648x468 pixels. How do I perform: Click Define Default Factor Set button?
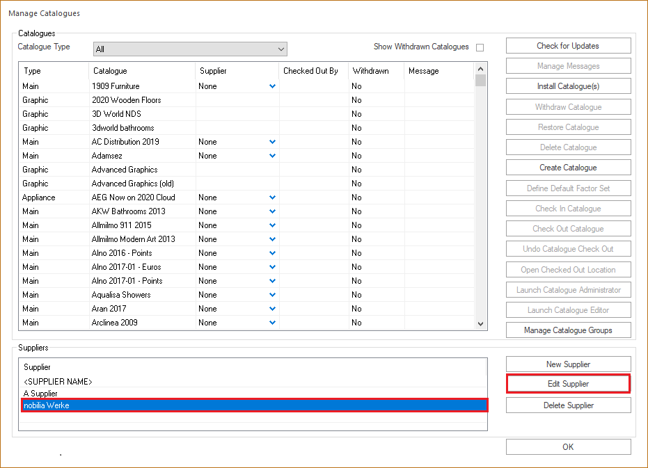point(568,188)
